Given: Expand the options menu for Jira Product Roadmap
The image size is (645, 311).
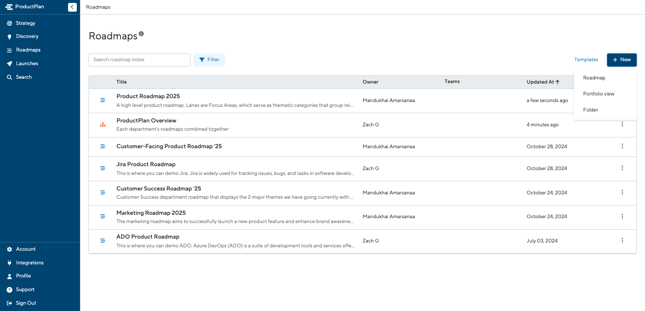Looking at the screenshot, I should click(x=622, y=168).
